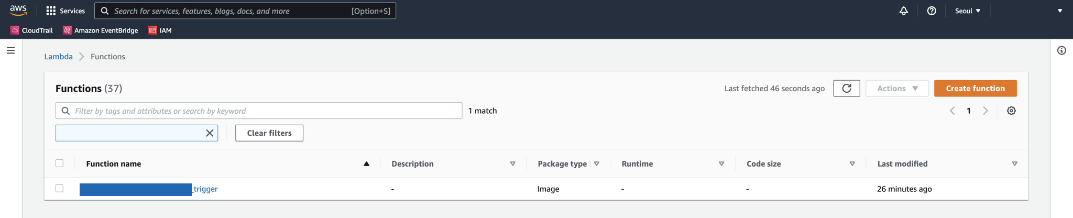1073x218 pixels.
Task: Sort by Last modified column
Action: 902,163
